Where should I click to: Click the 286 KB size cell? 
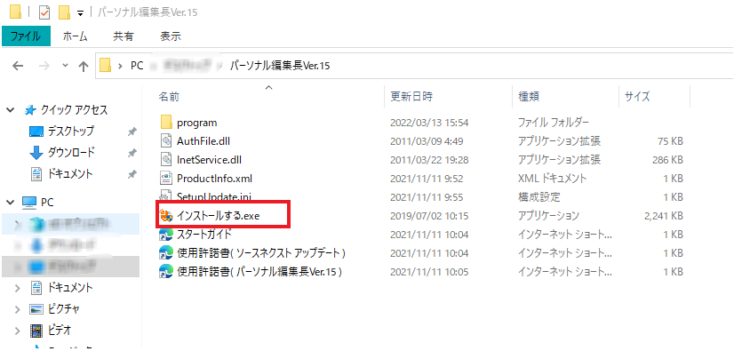[667, 160]
